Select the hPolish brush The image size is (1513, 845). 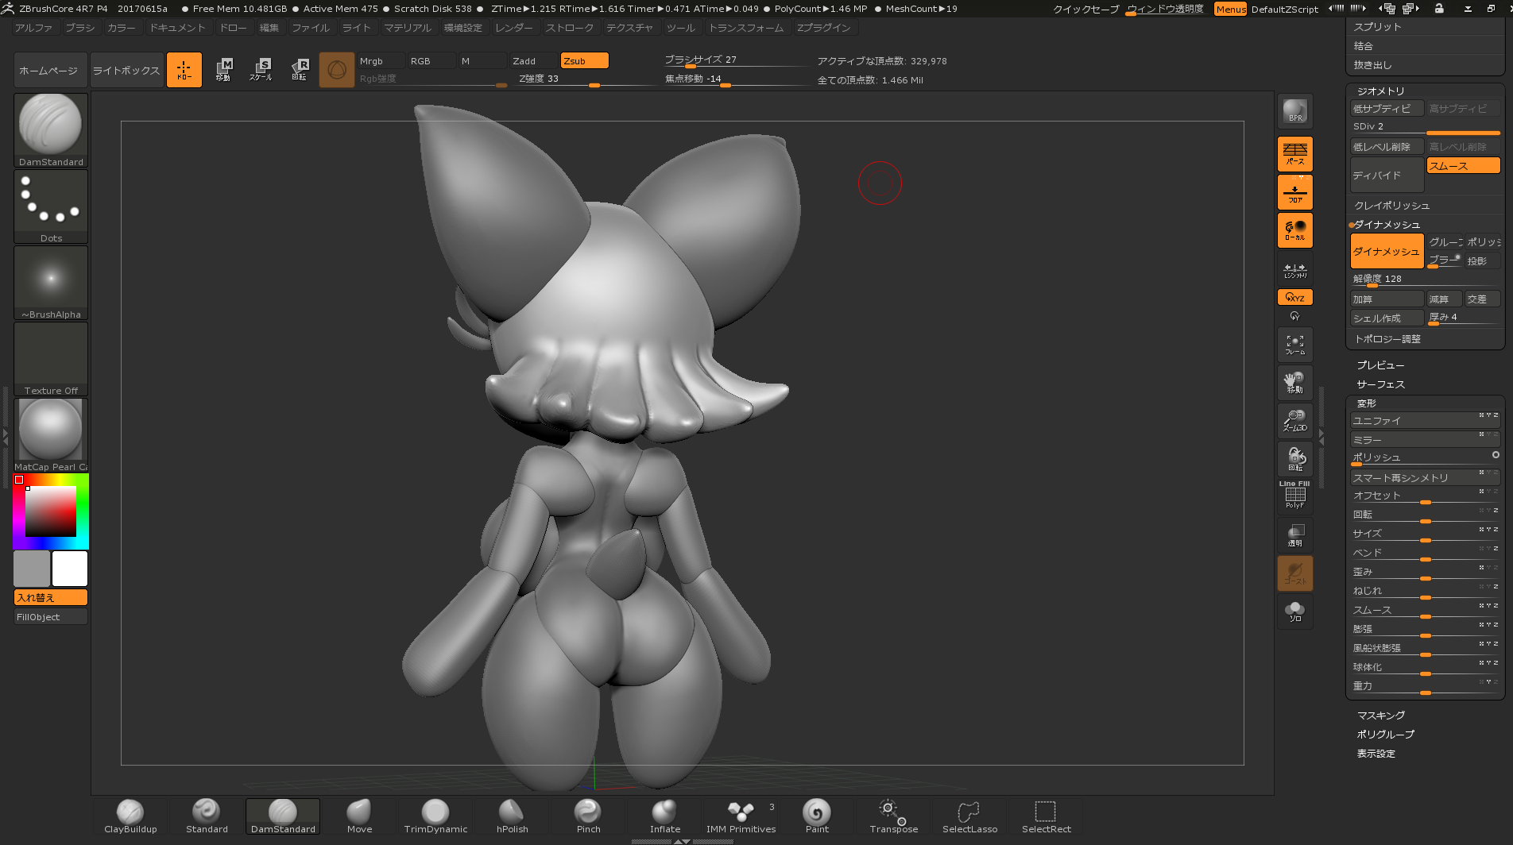coord(511,816)
